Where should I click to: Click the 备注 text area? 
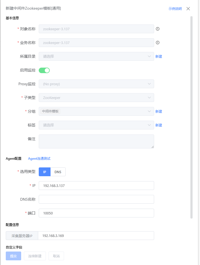(x=96, y=142)
